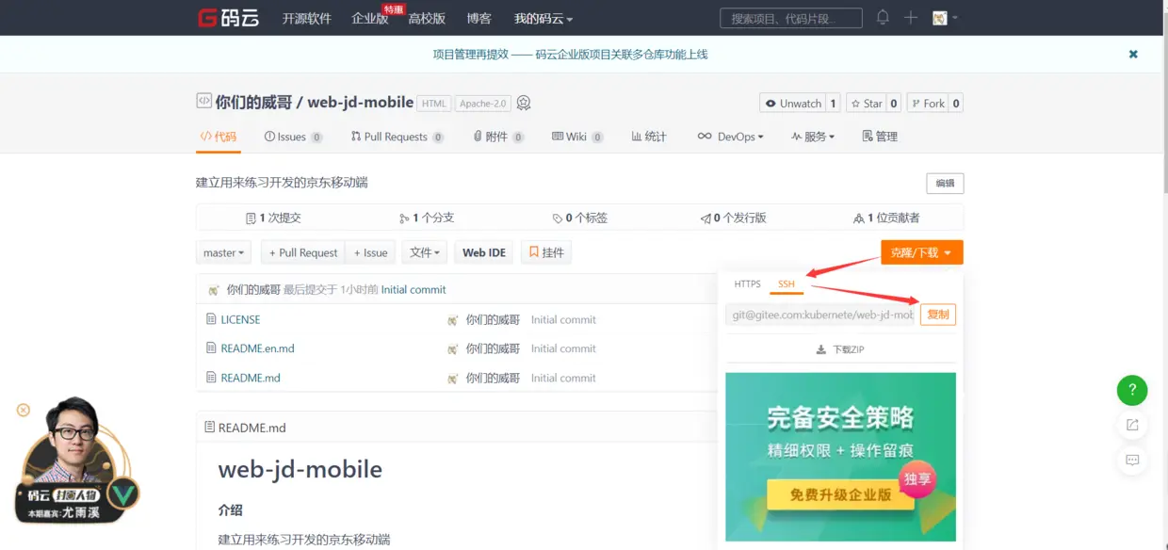Image resolution: width=1168 pixels, height=550 pixels.
Task: Open the 1 位贡献者 contributors link
Action: click(x=886, y=218)
